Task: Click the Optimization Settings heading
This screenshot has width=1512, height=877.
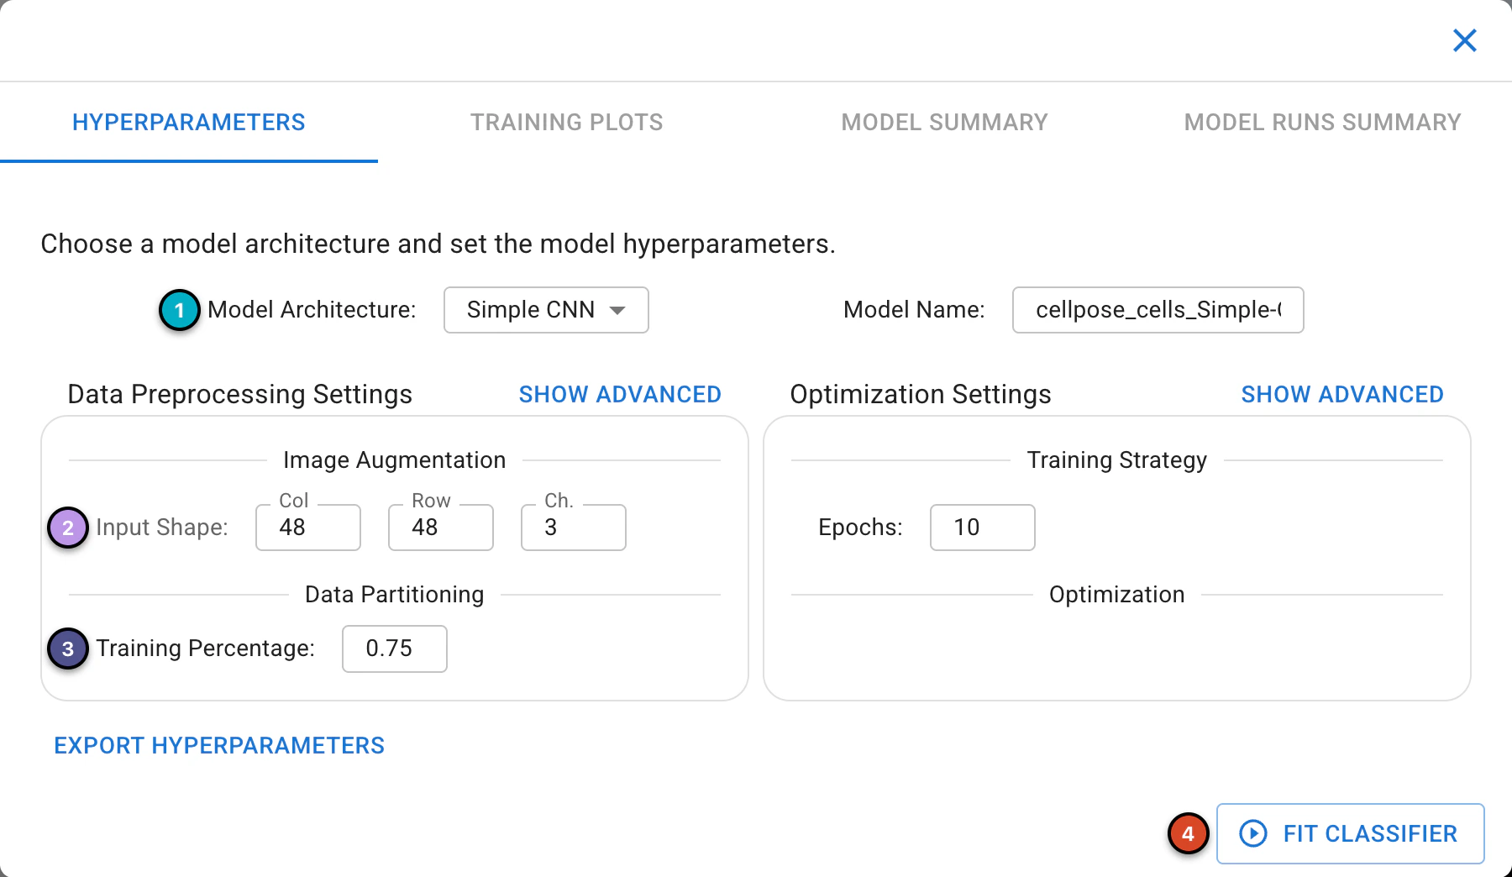Action: point(921,394)
